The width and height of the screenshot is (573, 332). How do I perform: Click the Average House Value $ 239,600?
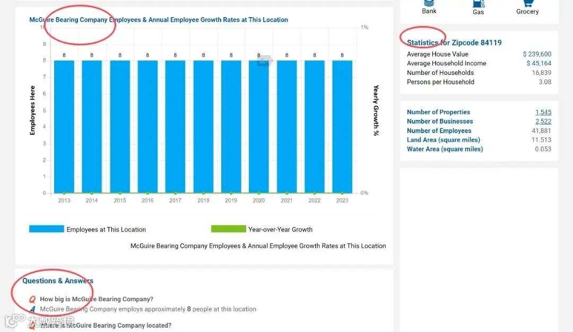[x=537, y=54]
